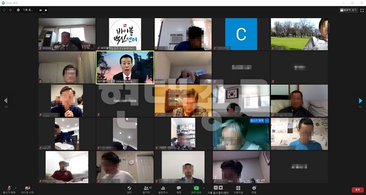Screen dimensions: 366x195
Task: Select the highlighted speaker's video tile
Action: (125, 67)
